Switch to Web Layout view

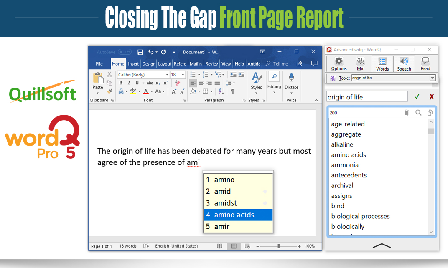tap(247, 246)
